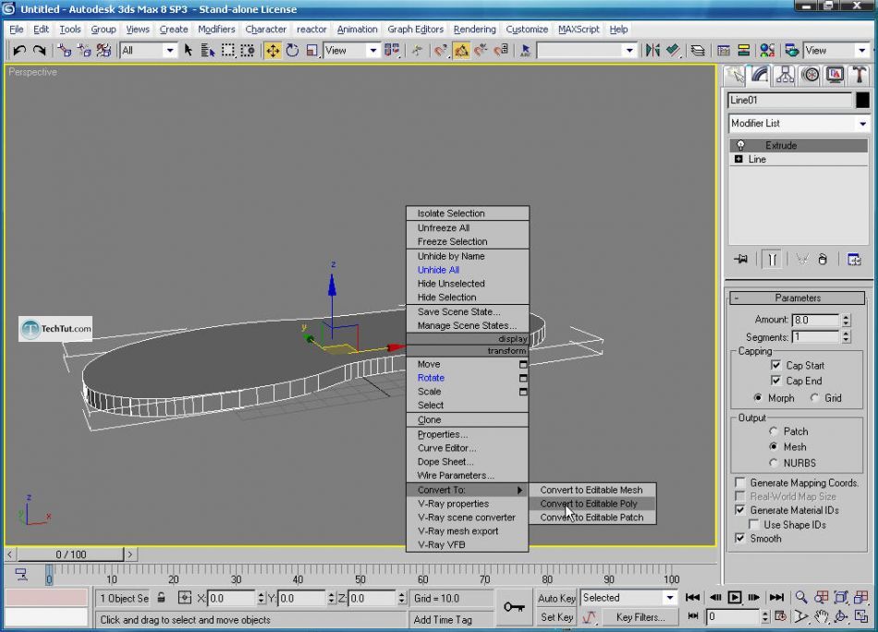
Task: Choose Convert to Editable Patch
Action: click(x=591, y=517)
